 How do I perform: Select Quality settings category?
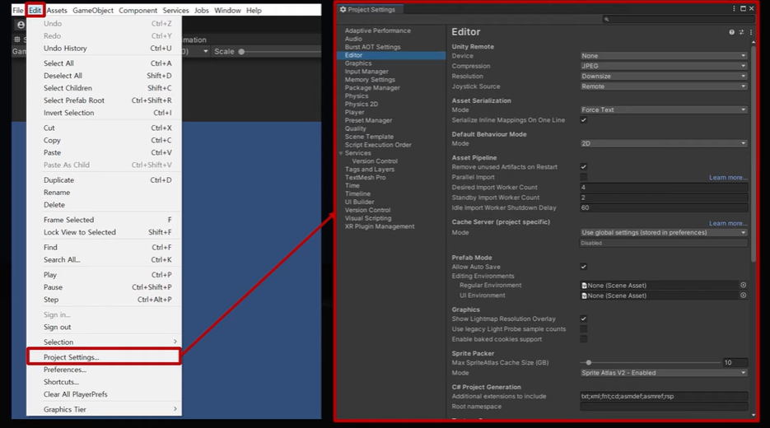click(x=356, y=128)
